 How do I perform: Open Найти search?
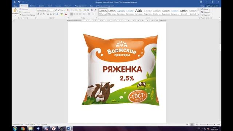click(x=205, y=9)
